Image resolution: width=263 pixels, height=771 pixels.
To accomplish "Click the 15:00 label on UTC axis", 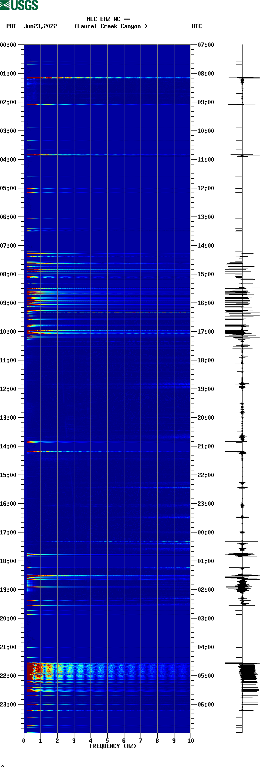I will pyautogui.click(x=206, y=274).
